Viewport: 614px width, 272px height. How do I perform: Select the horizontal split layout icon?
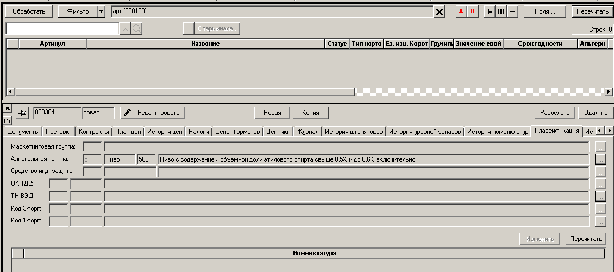[512, 11]
